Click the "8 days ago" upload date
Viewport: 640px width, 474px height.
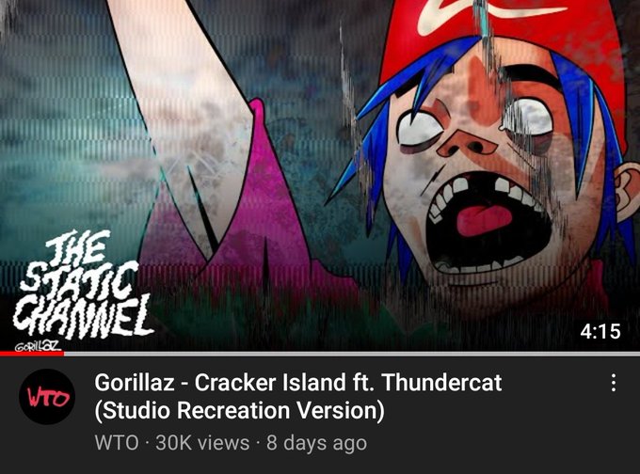[317, 443]
